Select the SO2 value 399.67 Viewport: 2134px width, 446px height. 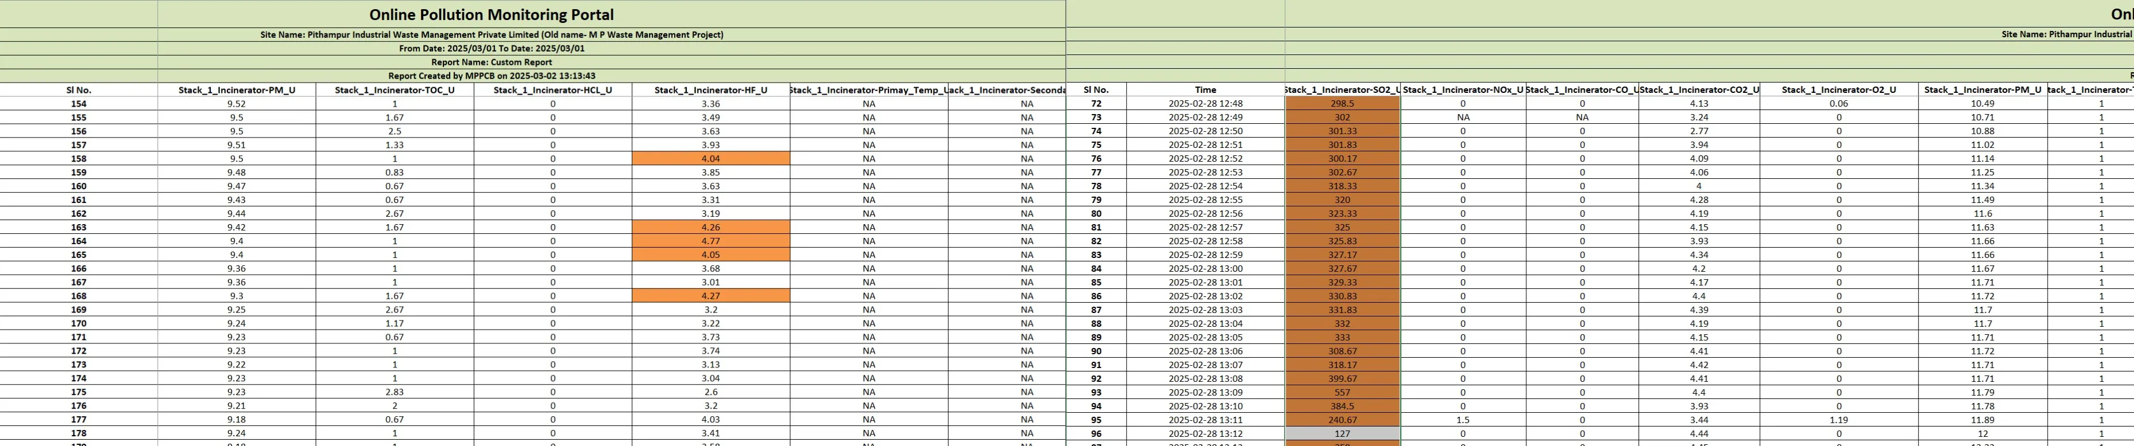[1342, 379]
